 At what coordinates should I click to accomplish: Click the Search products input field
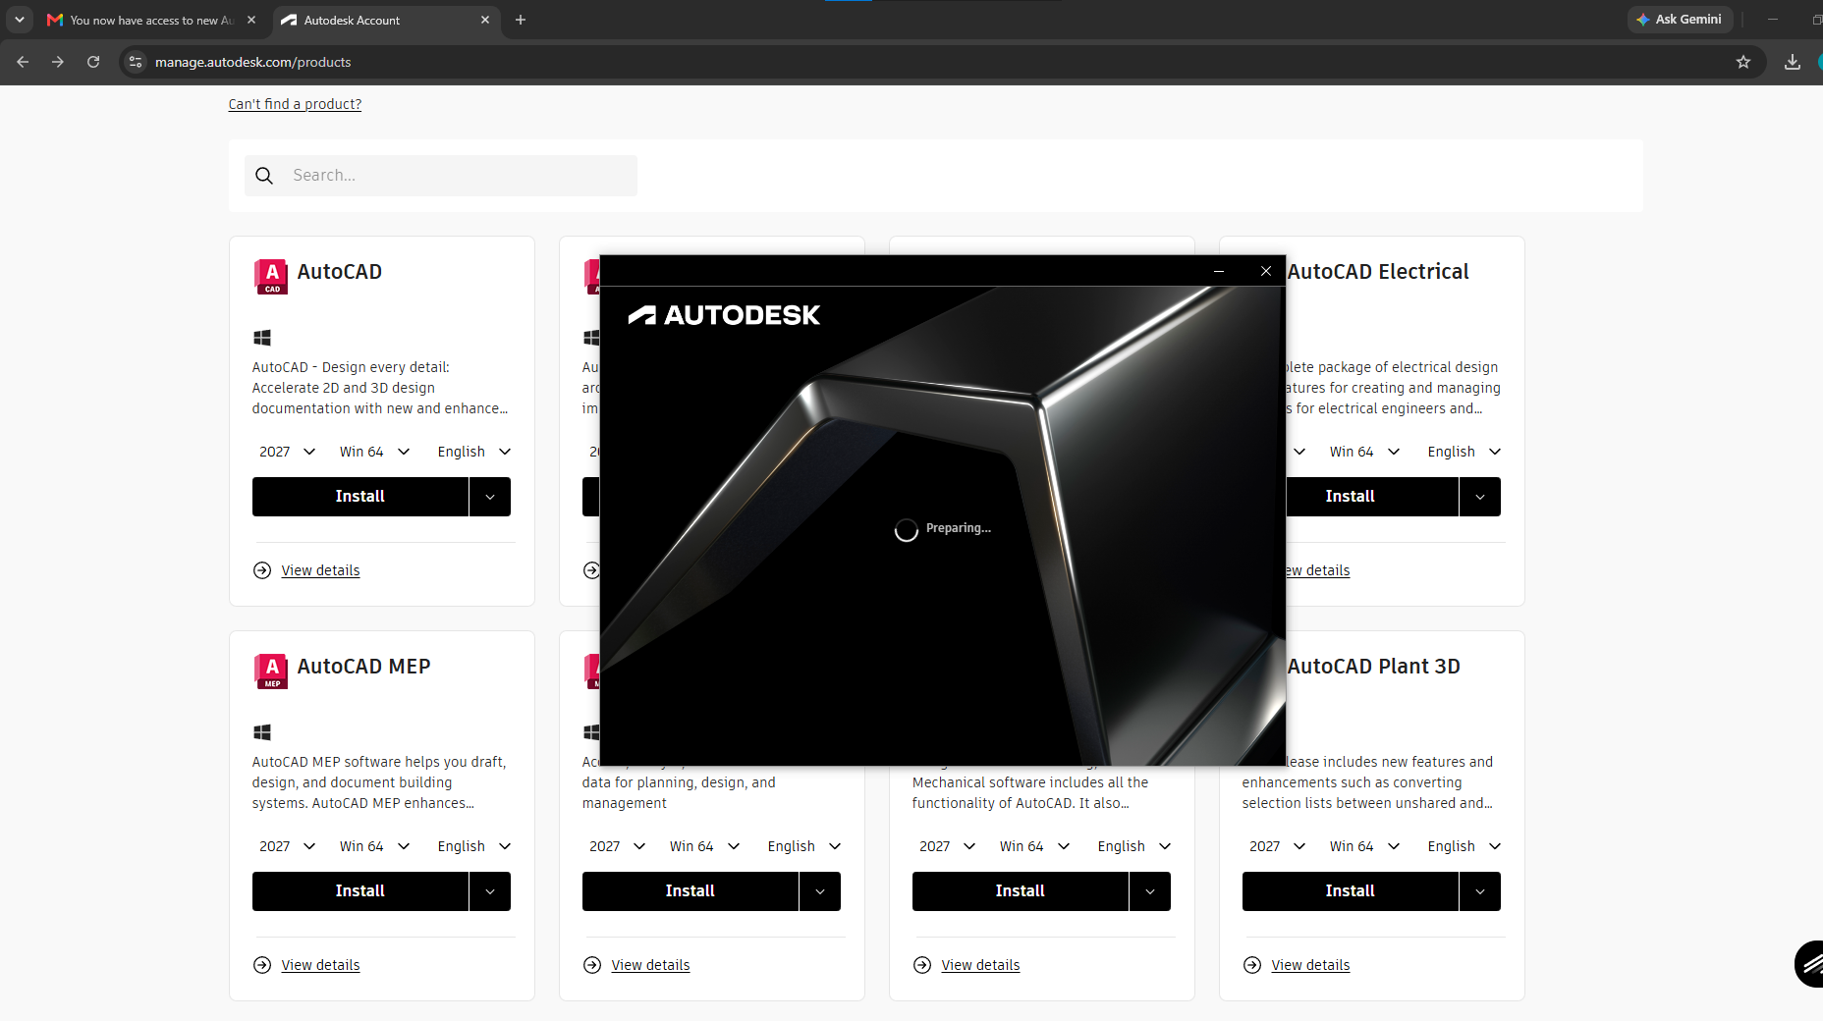click(441, 176)
